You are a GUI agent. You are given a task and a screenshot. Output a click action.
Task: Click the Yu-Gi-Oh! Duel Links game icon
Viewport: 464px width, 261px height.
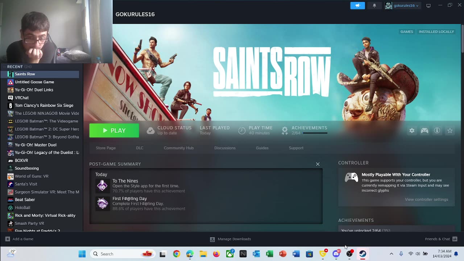(x=11, y=90)
